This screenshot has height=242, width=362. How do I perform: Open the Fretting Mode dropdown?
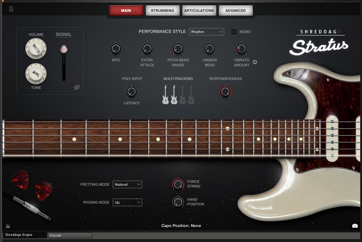click(x=127, y=184)
